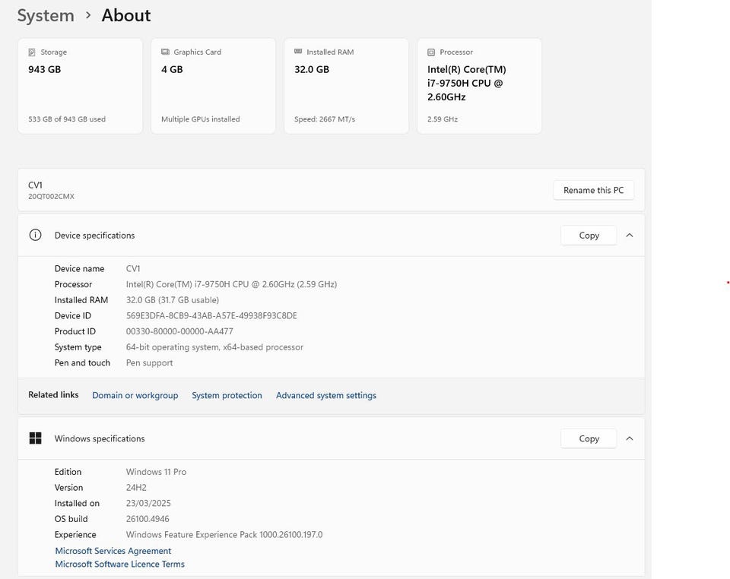Go back to System breadcrumb
The width and height of the screenshot is (730, 579).
point(46,15)
